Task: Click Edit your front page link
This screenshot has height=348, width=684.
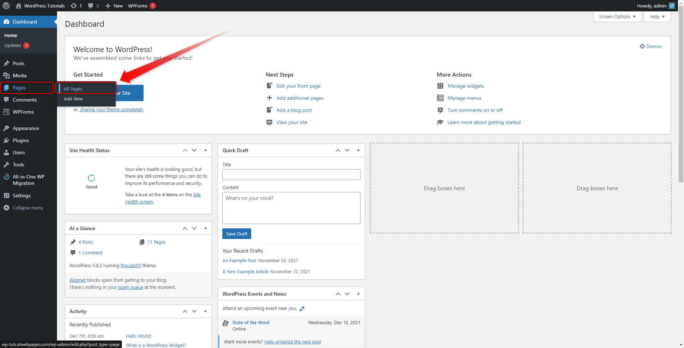Action: (298, 86)
